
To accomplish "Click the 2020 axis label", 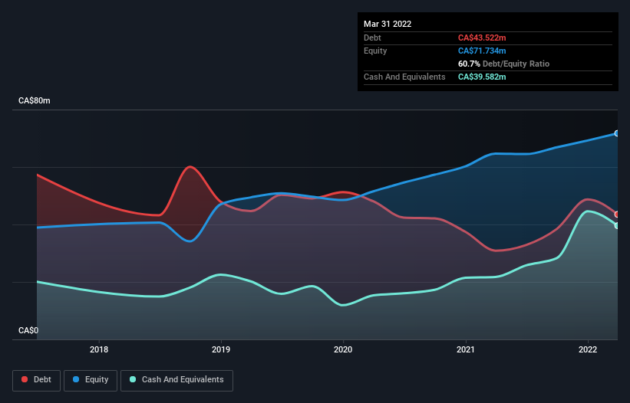I will point(343,349).
